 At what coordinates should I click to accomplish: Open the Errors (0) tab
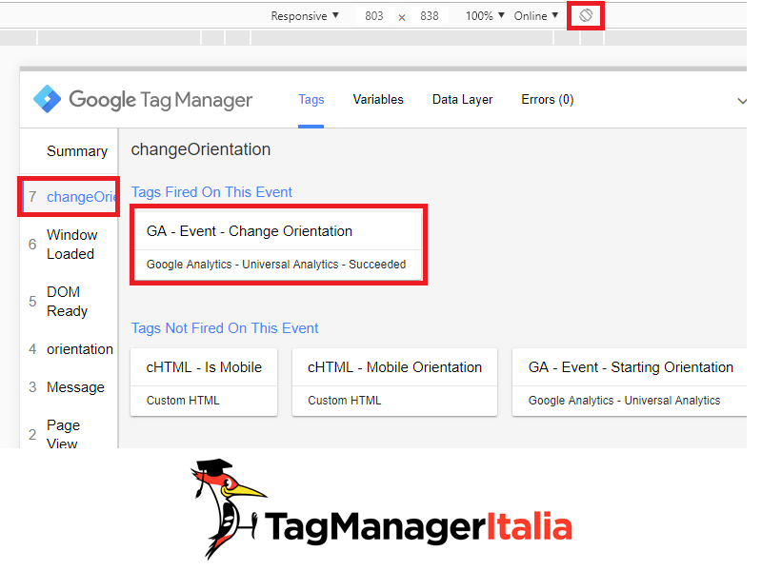tap(547, 100)
